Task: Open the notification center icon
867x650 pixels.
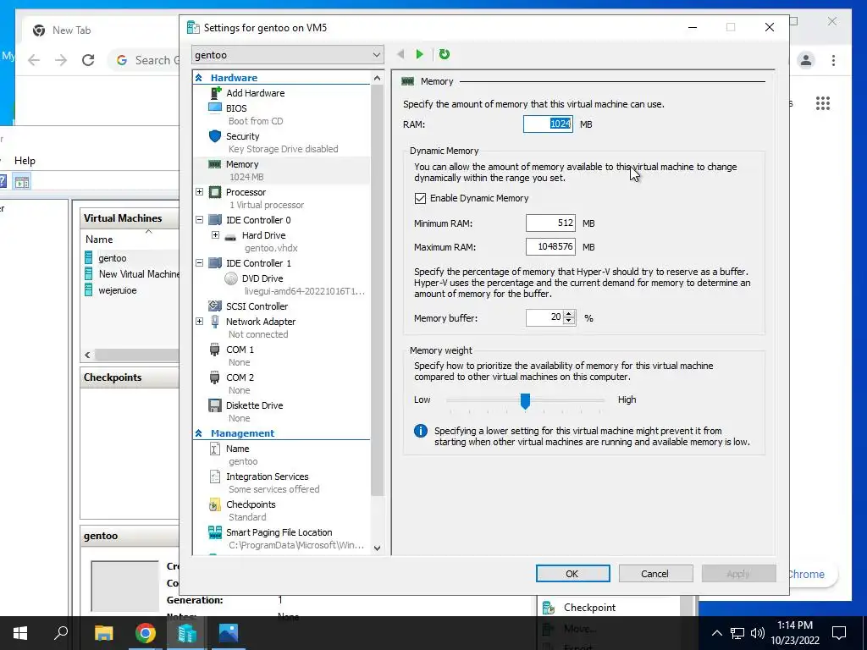Action: coord(839,633)
